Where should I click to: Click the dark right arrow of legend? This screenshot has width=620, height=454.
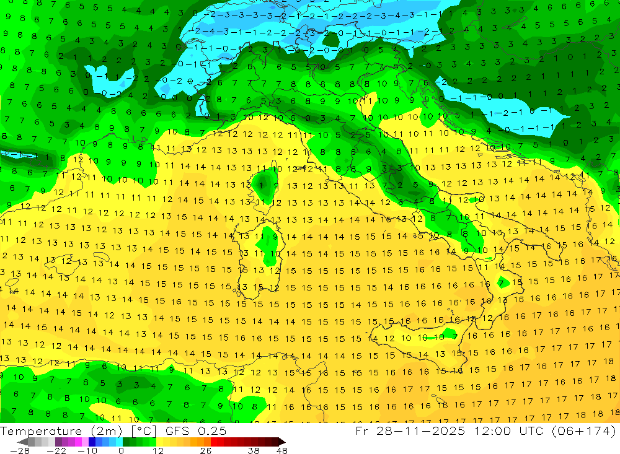point(282,442)
